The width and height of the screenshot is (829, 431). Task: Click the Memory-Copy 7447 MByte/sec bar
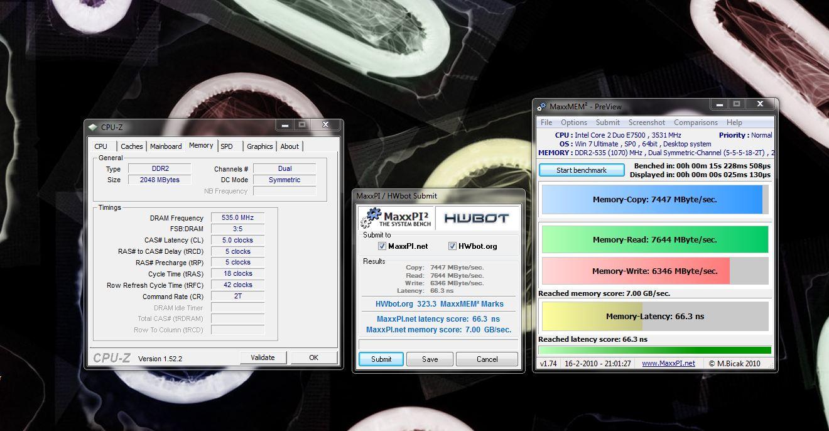(x=655, y=200)
